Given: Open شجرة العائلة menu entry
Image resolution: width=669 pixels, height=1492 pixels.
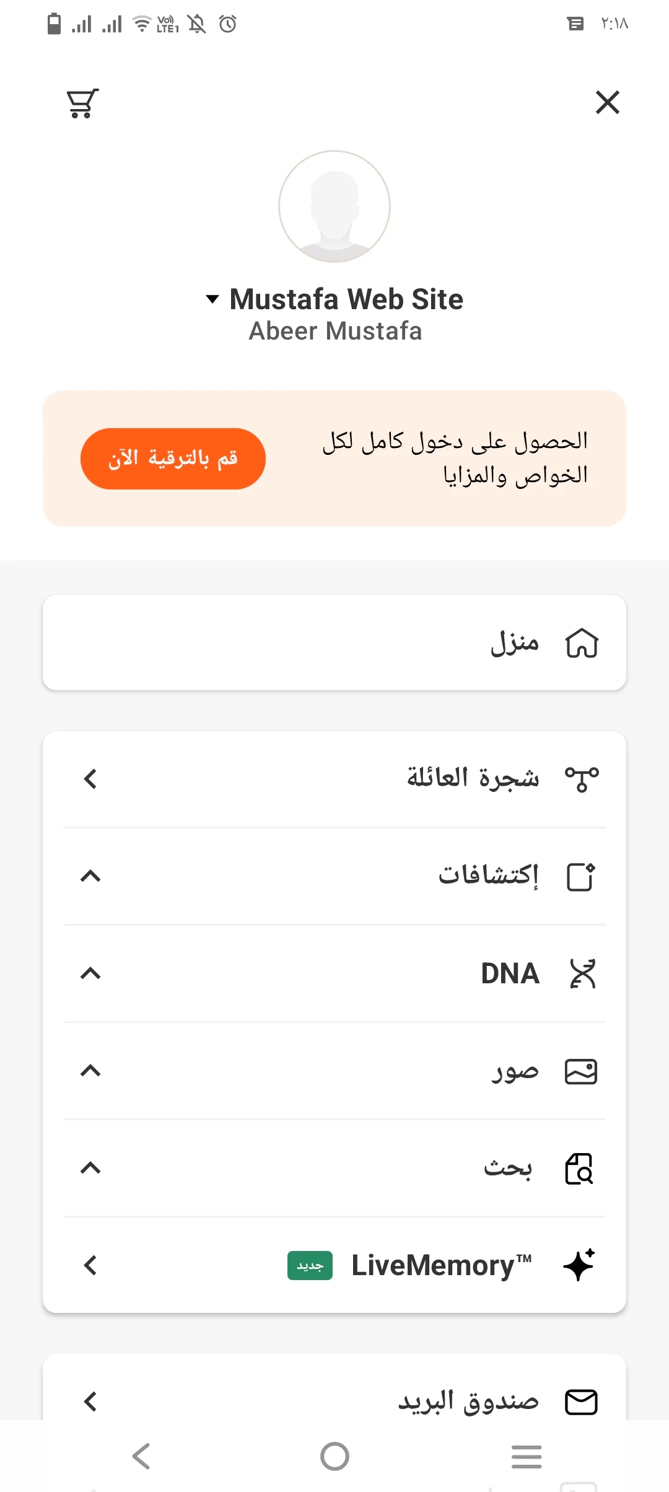Looking at the screenshot, I should point(472,778).
